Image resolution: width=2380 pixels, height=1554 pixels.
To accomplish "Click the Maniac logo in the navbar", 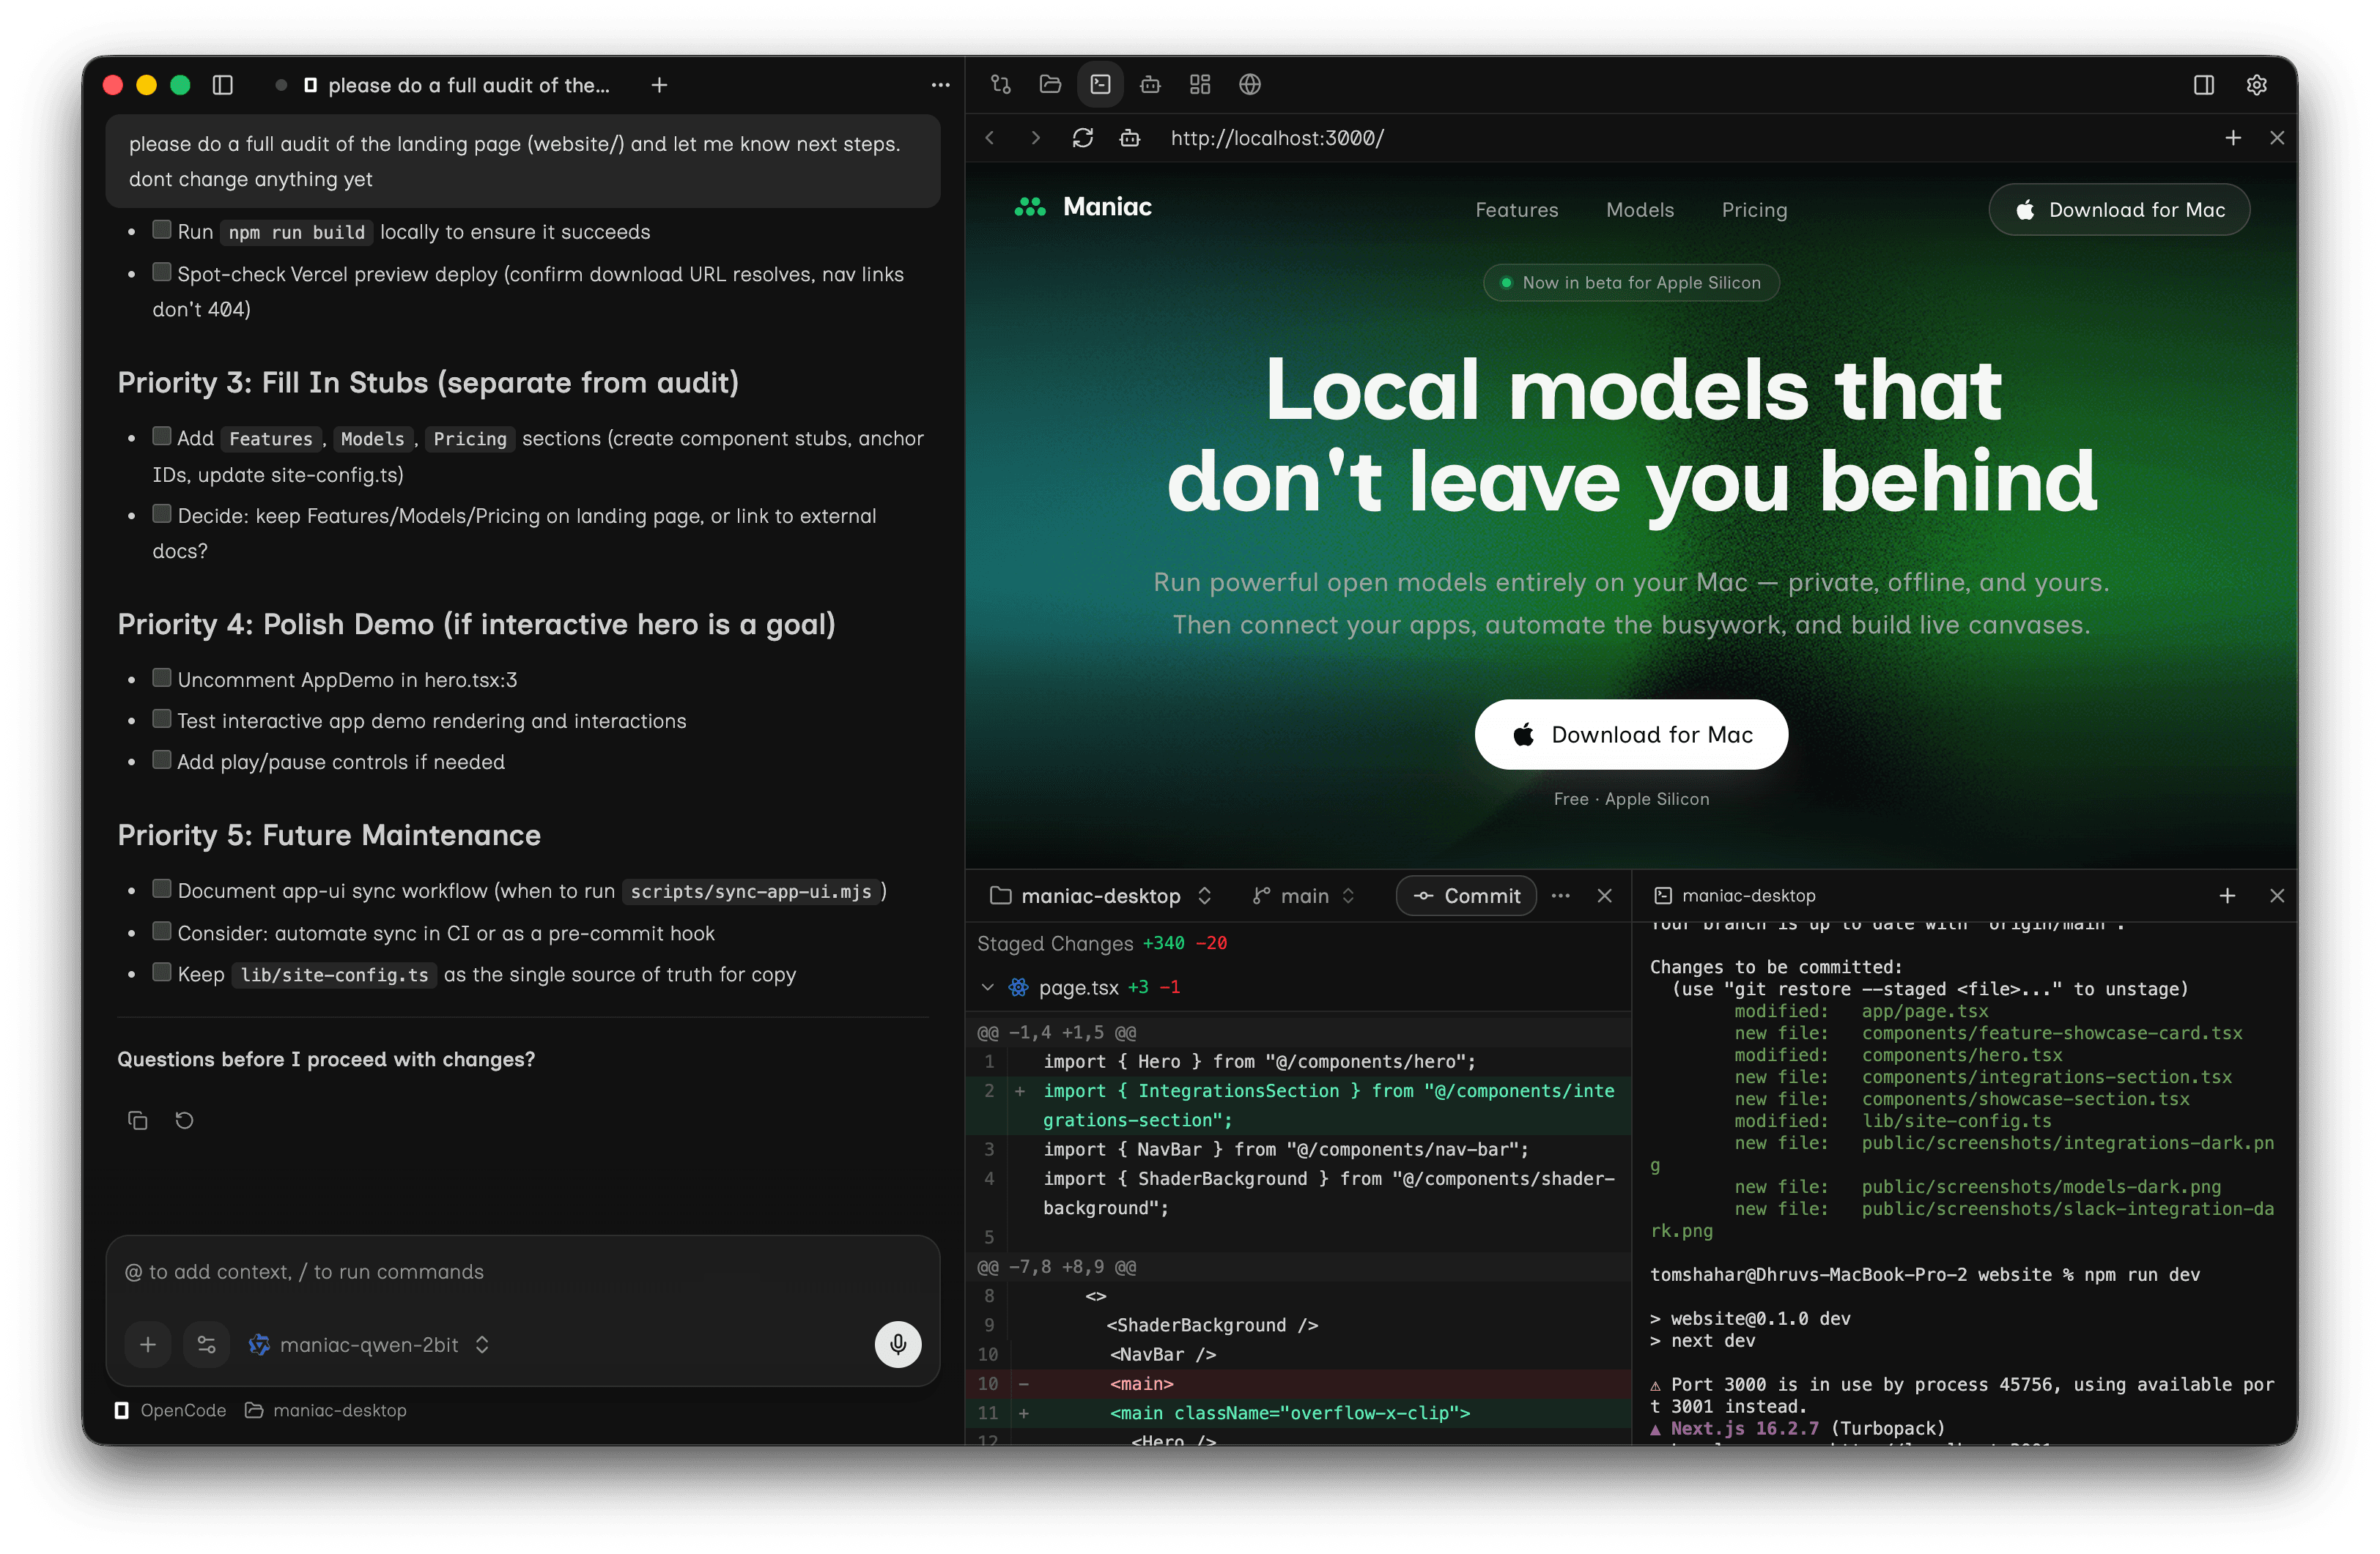I will [x=1083, y=207].
